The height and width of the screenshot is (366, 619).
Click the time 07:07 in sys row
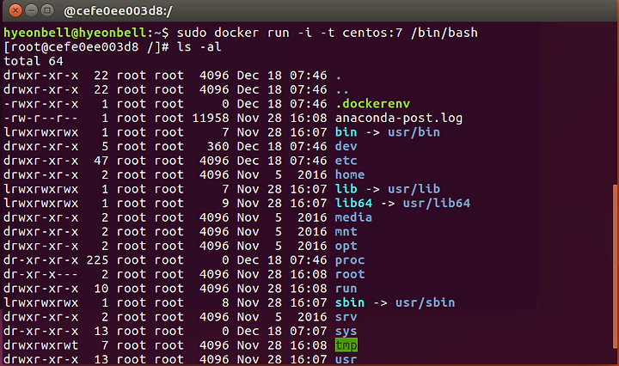pyautogui.click(x=309, y=331)
